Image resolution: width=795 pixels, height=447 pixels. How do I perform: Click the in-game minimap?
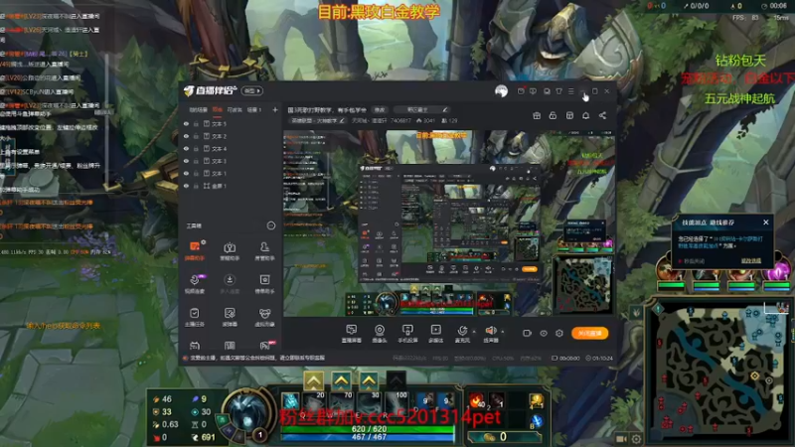tap(718, 370)
